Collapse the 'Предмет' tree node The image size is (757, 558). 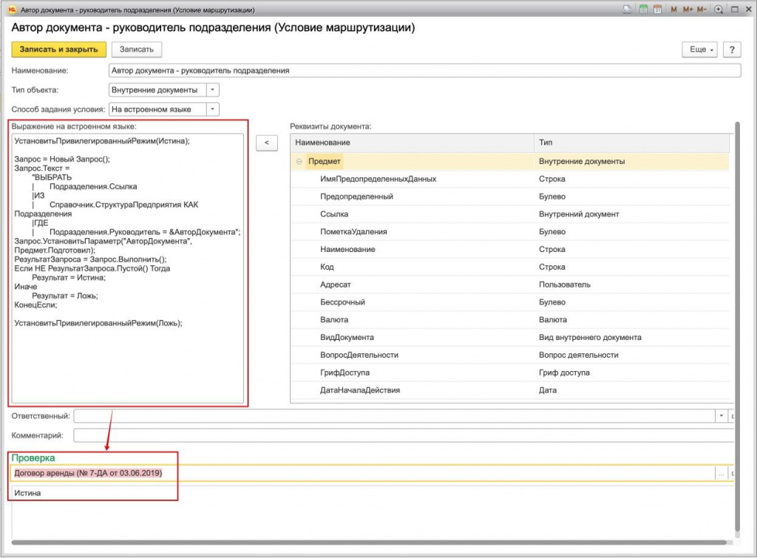click(x=299, y=161)
